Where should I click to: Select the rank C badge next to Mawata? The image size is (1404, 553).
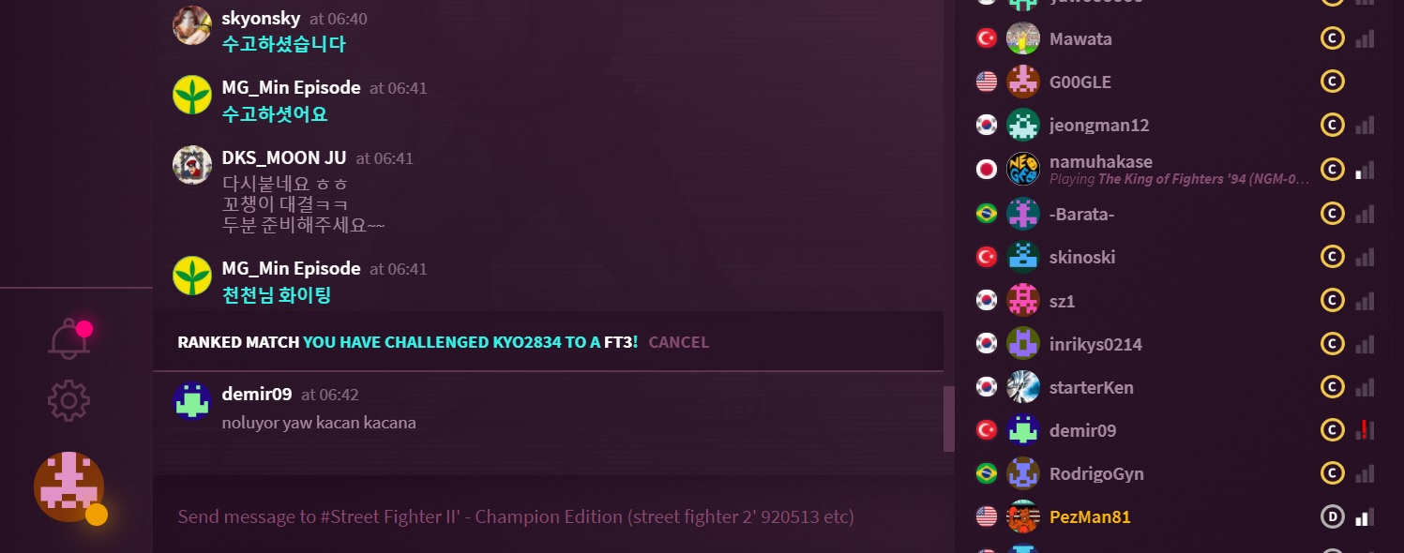1332,38
